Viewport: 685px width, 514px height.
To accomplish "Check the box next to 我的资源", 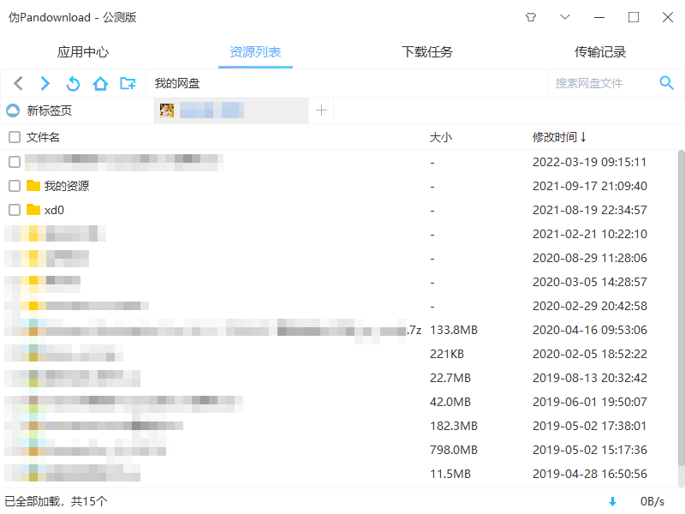I will [14, 185].
